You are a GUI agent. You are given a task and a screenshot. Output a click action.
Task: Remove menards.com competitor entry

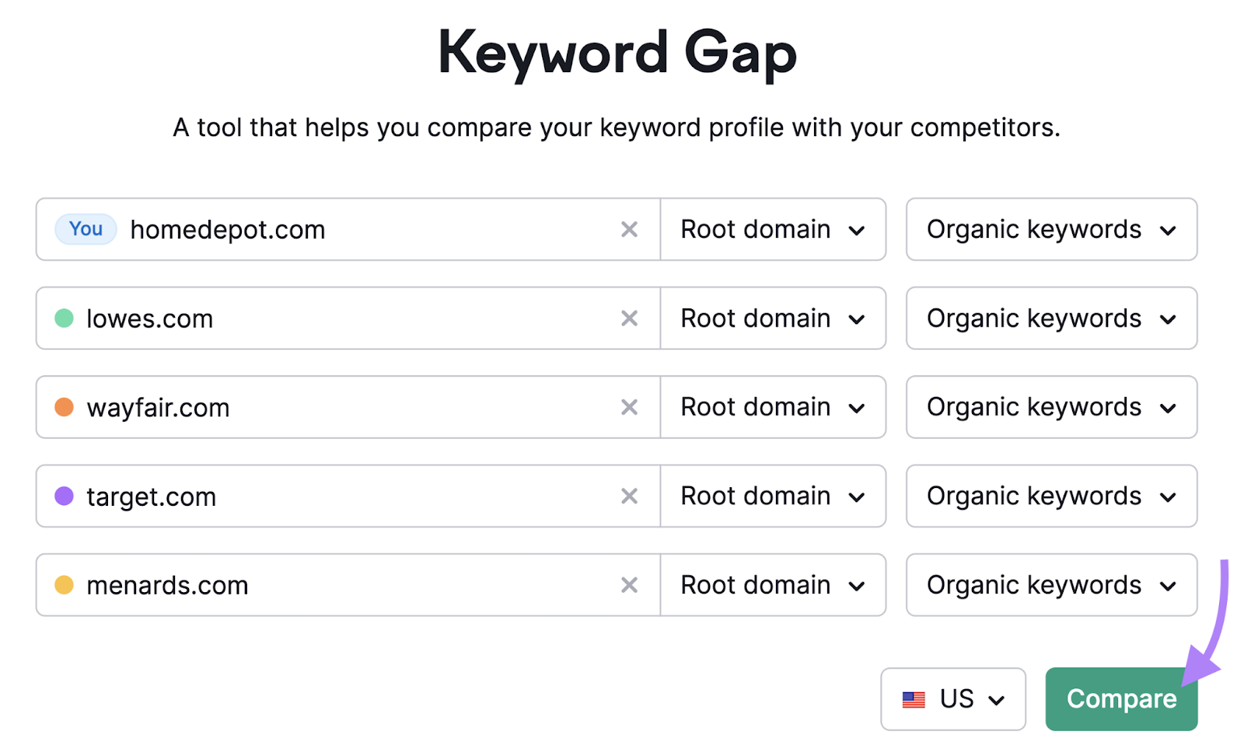tap(629, 585)
